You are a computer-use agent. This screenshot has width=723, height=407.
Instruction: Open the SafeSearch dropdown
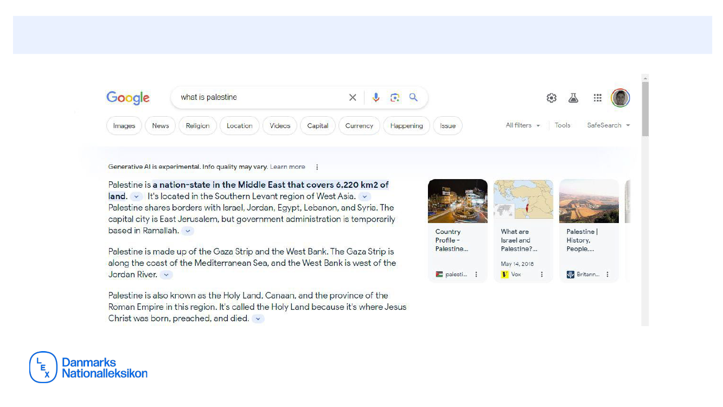[609, 125]
